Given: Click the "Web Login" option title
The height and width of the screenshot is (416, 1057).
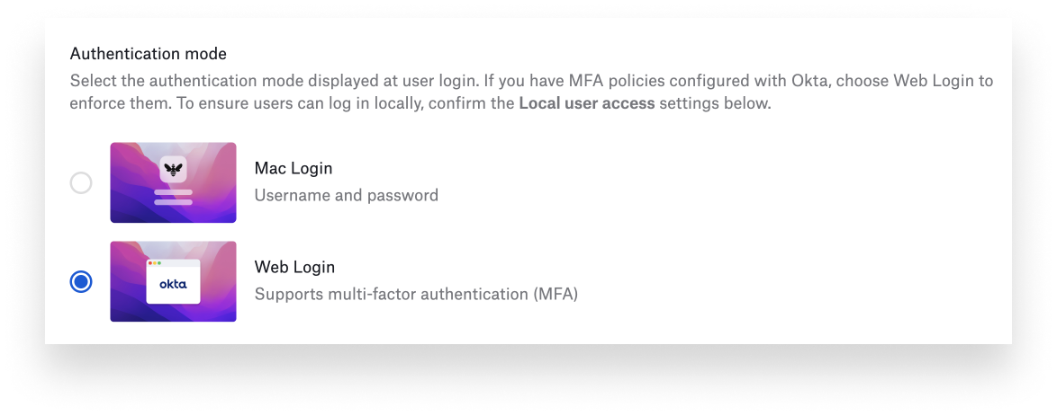Looking at the screenshot, I should (294, 268).
